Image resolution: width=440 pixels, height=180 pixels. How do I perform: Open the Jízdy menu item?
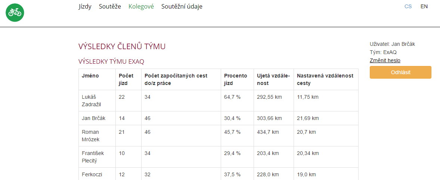85,6
